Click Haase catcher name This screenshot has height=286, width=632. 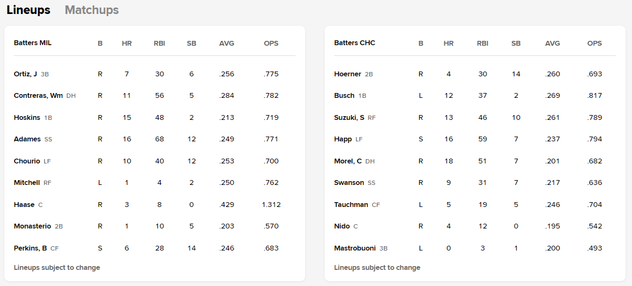pos(24,205)
